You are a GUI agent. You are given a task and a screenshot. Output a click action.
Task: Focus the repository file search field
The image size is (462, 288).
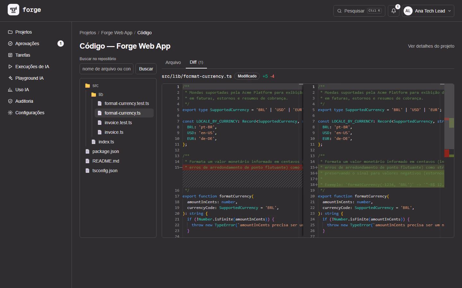107,69
